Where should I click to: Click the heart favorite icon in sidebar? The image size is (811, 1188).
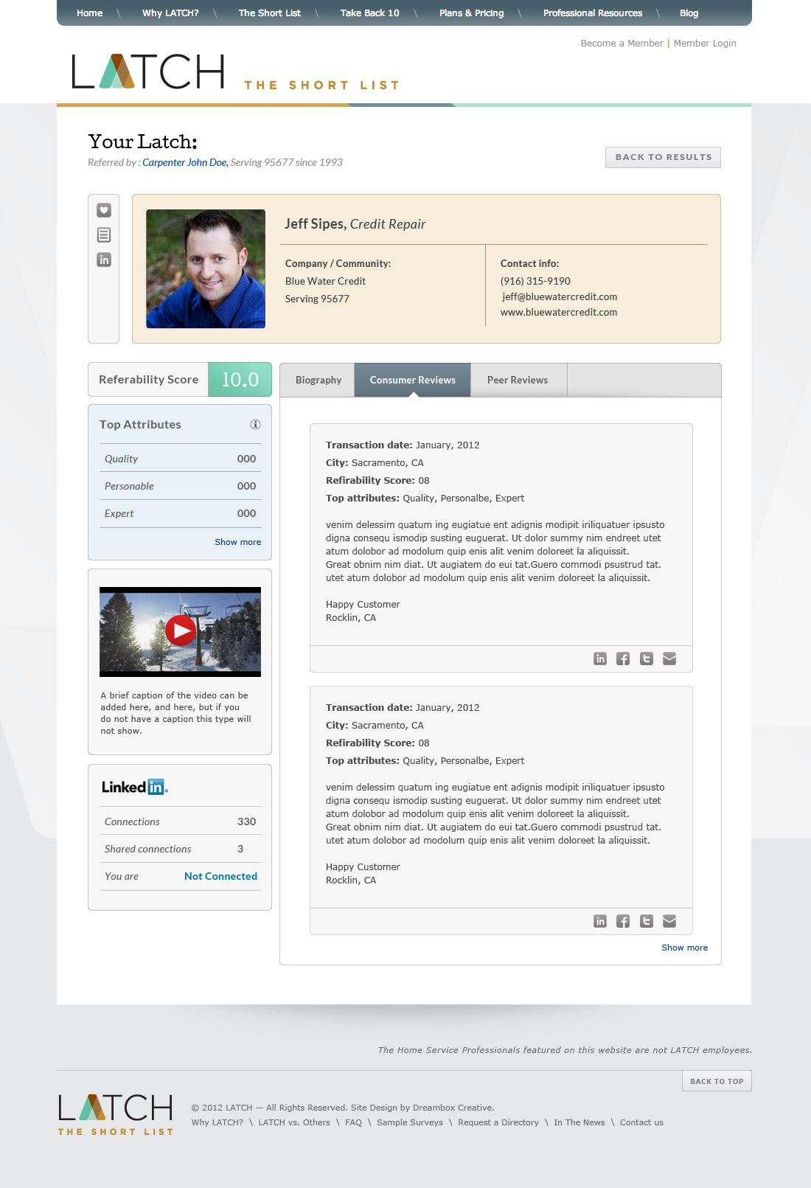point(104,210)
